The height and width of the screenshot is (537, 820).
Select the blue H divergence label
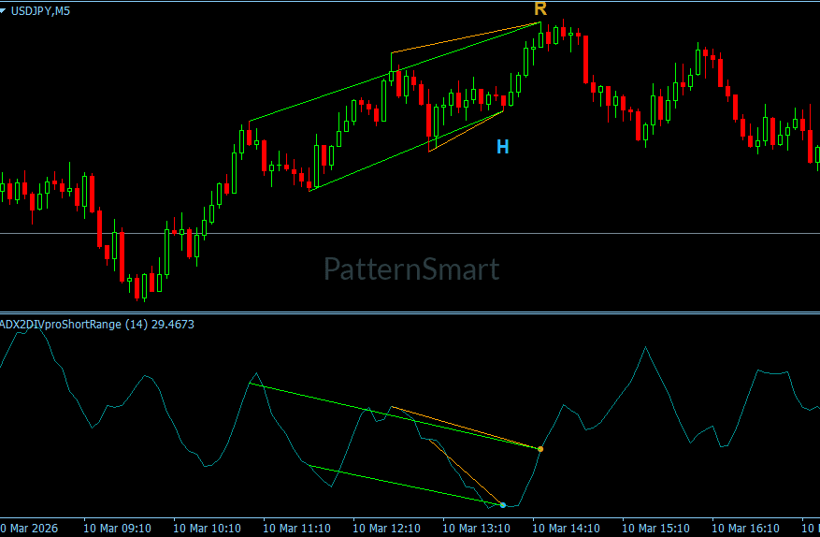(502, 147)
